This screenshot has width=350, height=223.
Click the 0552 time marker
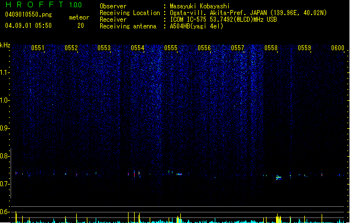click(x=71, y=48)
